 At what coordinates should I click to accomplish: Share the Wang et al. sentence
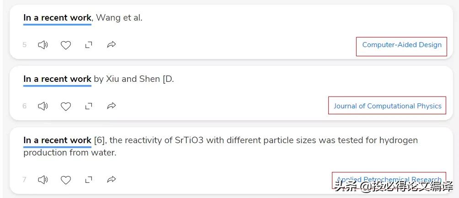pos(112,45)
